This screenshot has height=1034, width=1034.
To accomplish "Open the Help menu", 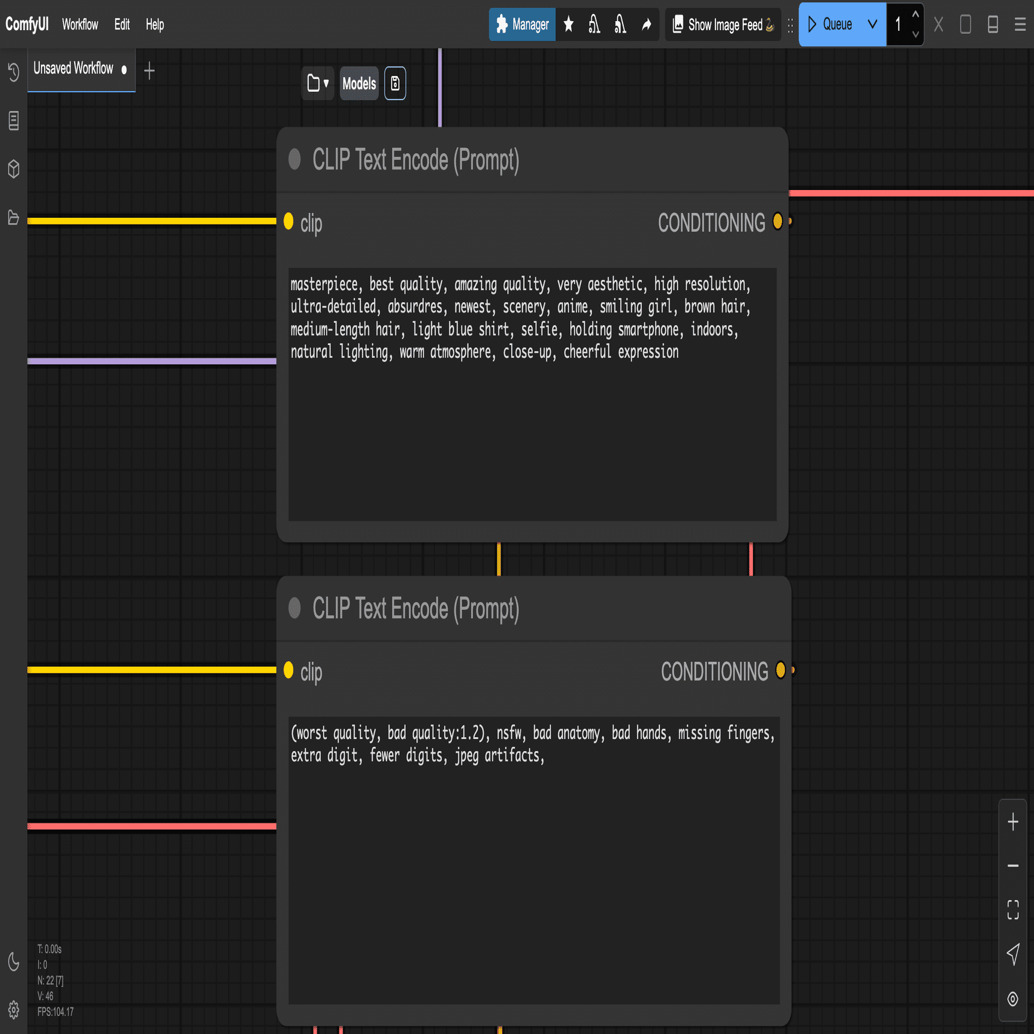I will point(155,25).
